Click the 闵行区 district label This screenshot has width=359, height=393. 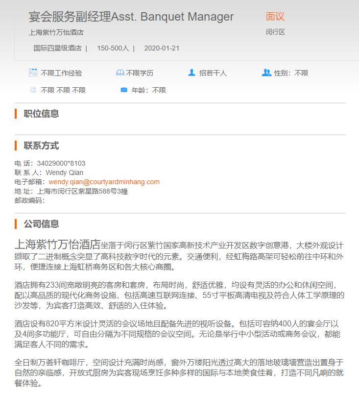[x=275, y=32]
